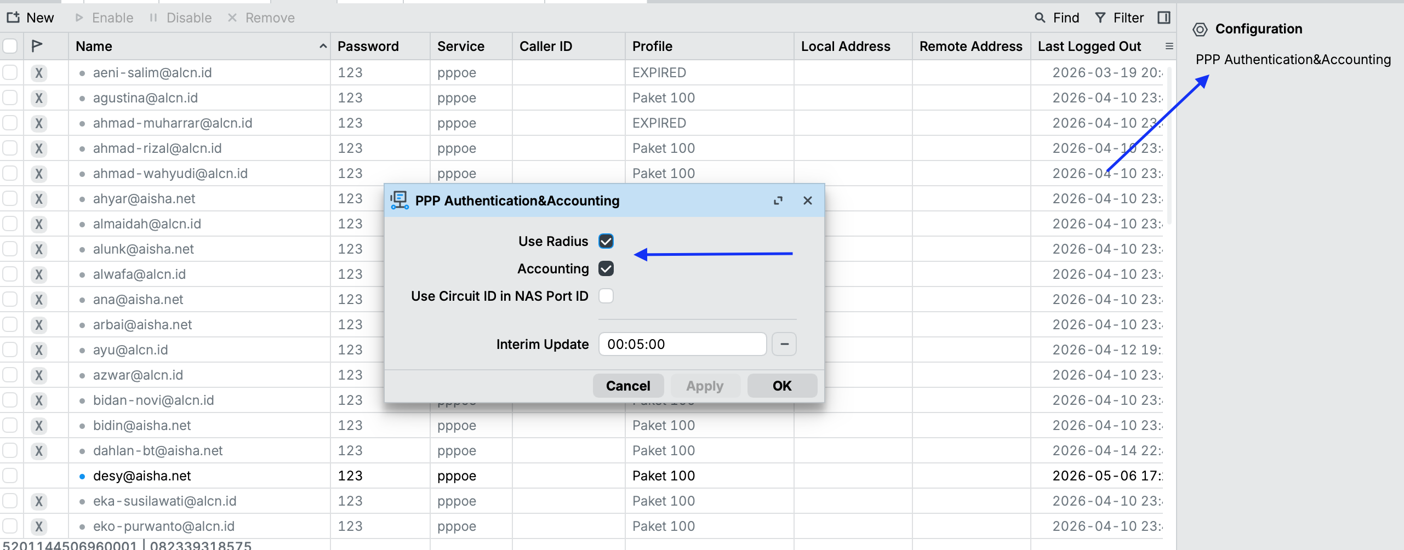Click the New entry icon
This screenshot has height=550, width=1404.
pyautogui.click(x=13, y=18)
